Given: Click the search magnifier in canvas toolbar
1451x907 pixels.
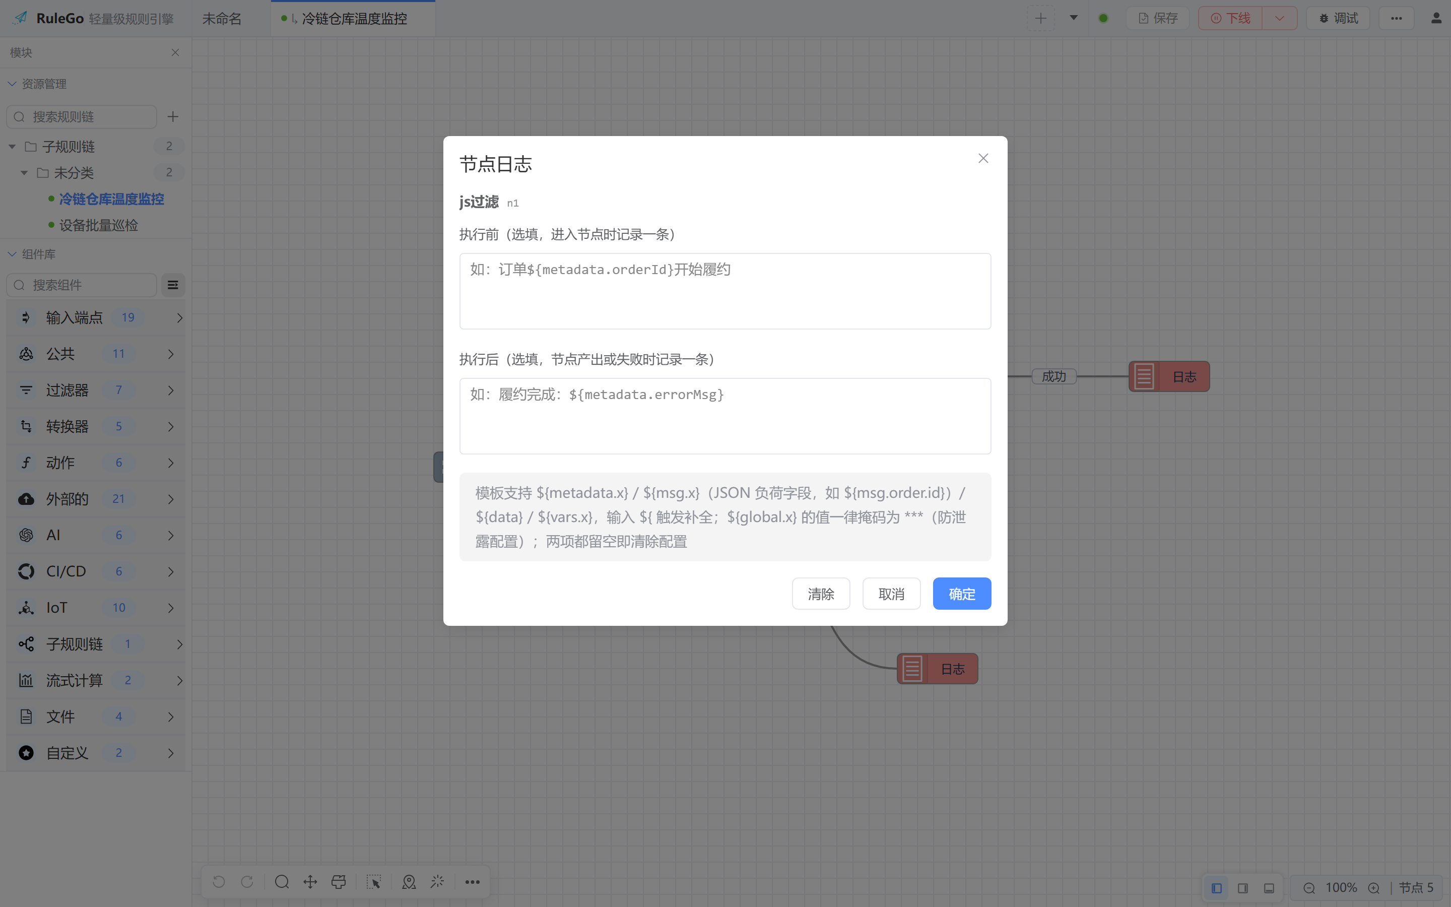Looking at the screenshot, I should pyautogui.click(x=282, y=882).
